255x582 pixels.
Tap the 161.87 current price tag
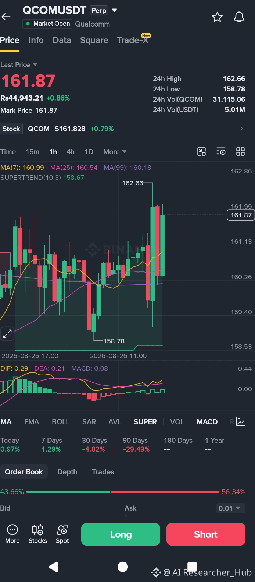coord(241,215)
